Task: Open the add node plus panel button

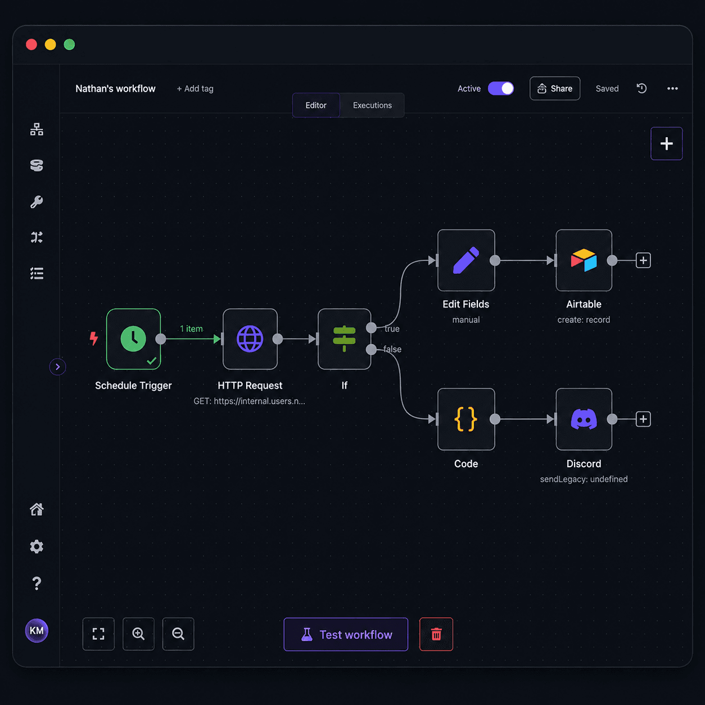Action: [x=667, y=144]
